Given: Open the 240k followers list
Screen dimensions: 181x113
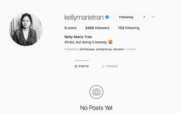Looking at the screenshot, I should click(x=97, y=28).
